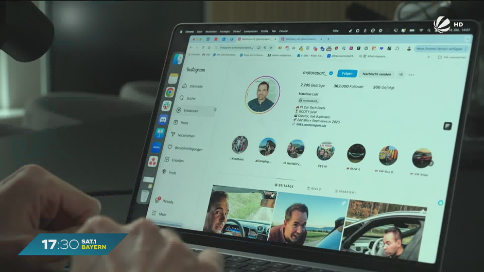This screenshot has width=484, height=272.
Task: Open the Mail bookmark
Action: pyautogui.click(x=206, y=55)
